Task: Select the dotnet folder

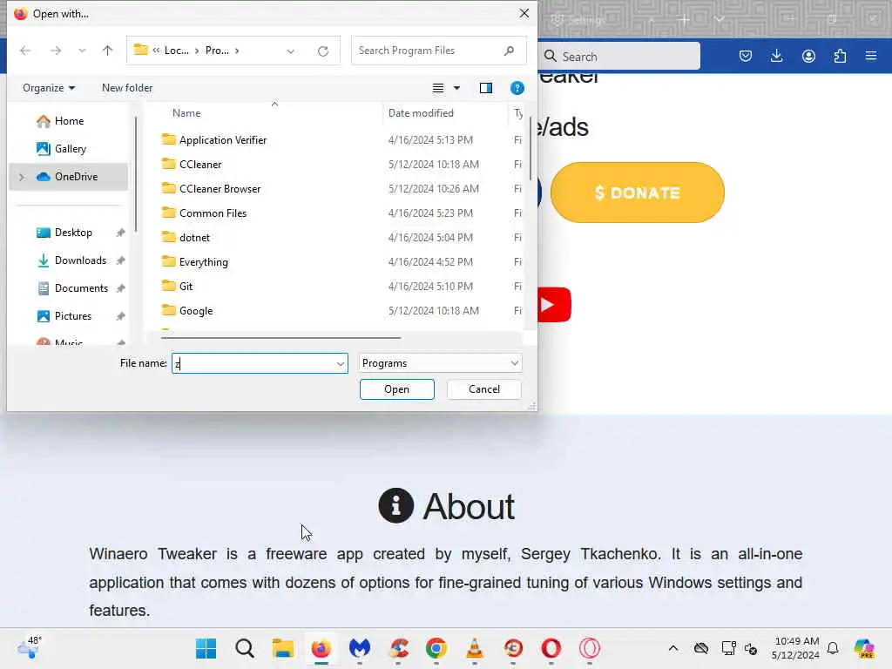Action: (x=194, y=238)
